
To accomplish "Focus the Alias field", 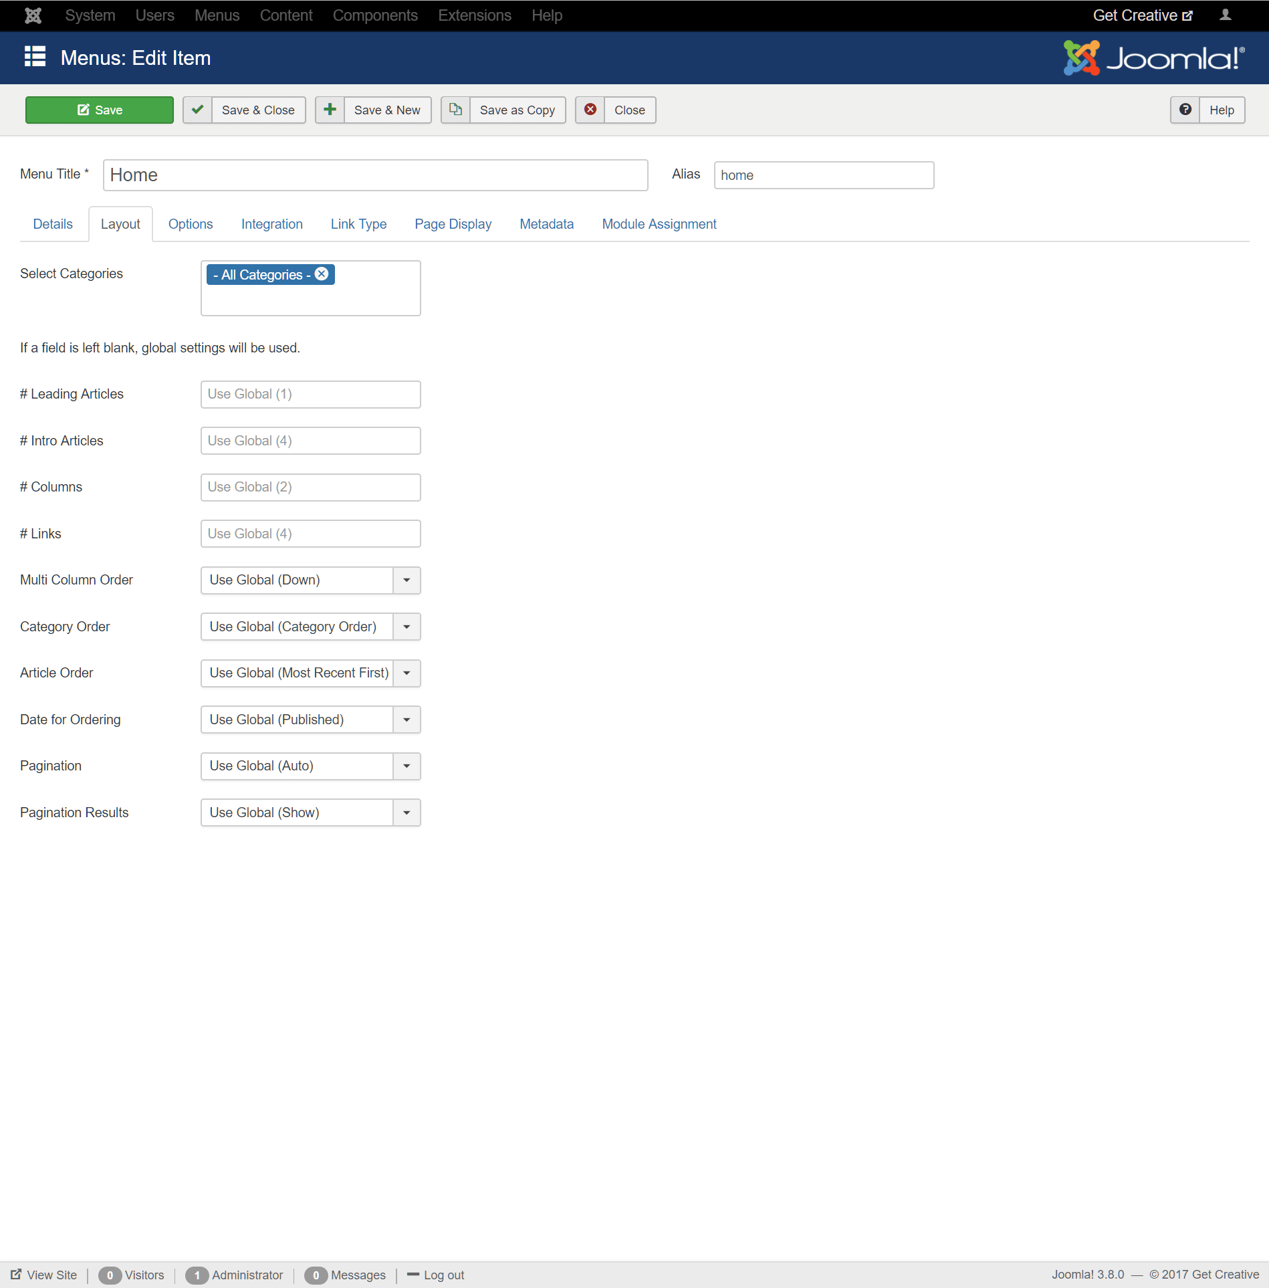I will [824, 175].
